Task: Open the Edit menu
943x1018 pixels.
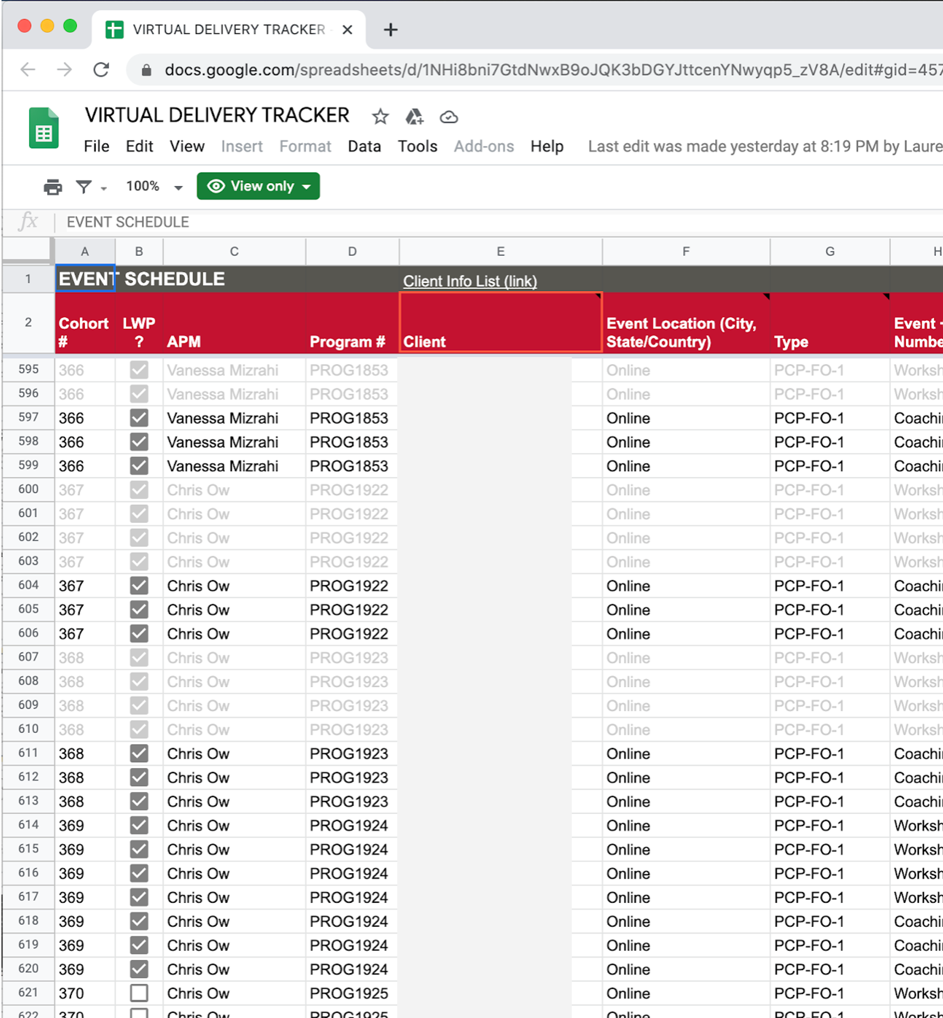Action: (139, 146)
